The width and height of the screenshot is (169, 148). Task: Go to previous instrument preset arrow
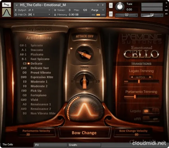point(98,5)
